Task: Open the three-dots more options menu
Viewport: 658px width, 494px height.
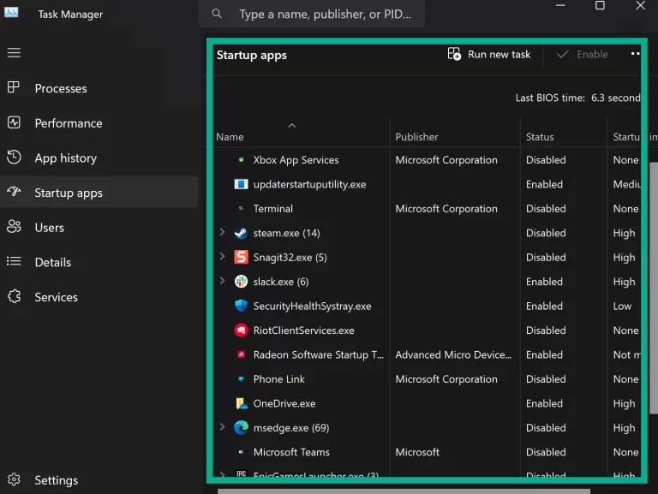Action: pyautogui.click(x=636, y=54)
